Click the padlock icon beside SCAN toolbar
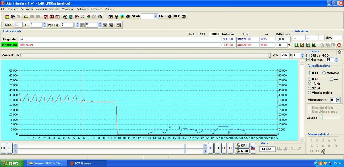Screen dimensions: 344x167 pos(116,17)
